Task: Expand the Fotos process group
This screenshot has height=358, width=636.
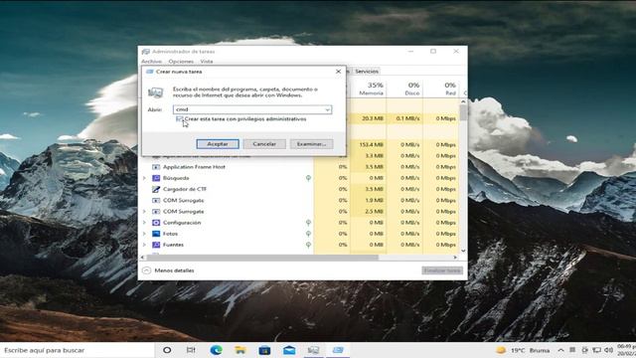Action: tap(144, 234)
